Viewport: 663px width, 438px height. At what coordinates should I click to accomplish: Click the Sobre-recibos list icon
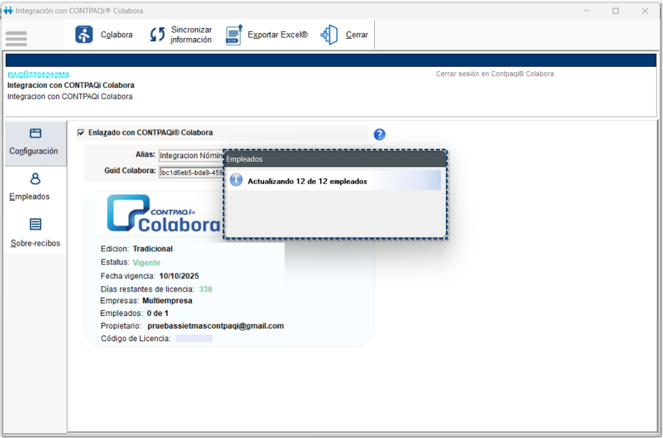[x=35, y=224]
